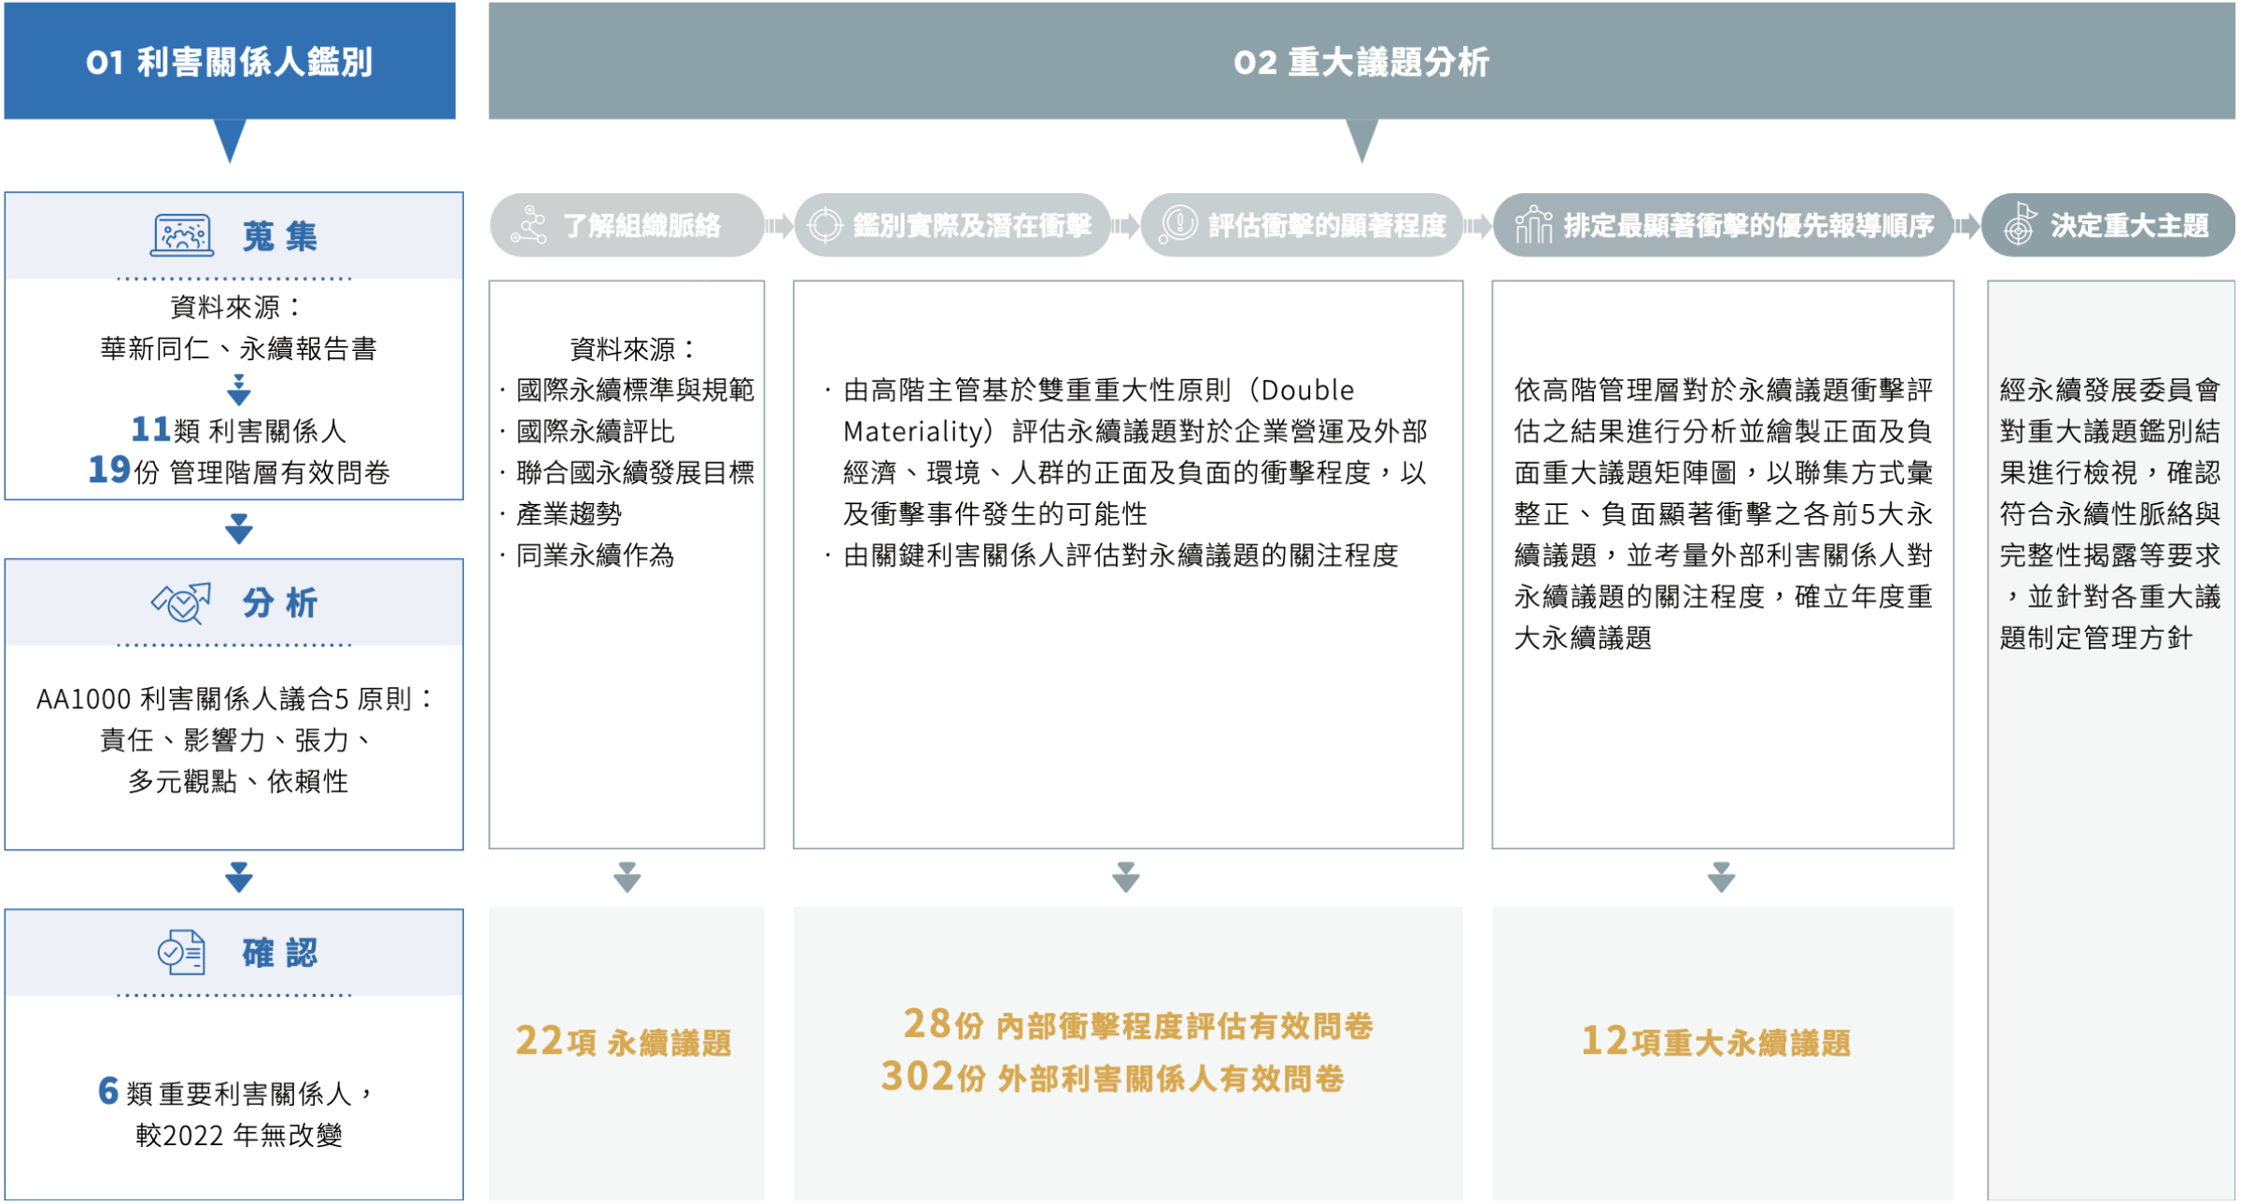The height and width of the screenshot is (1204, 2241).
Task: Select the 評估衝擊的顯著程度 step pill
Action: pyautogui.click(x=1303, y=225)
